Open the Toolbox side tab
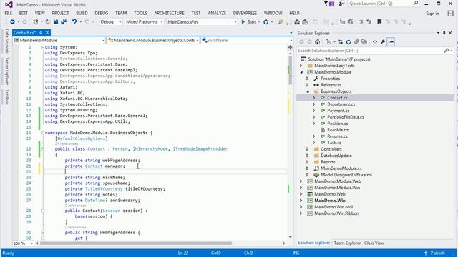The width and height of the screenshot is (458, 257). (7, 97)
